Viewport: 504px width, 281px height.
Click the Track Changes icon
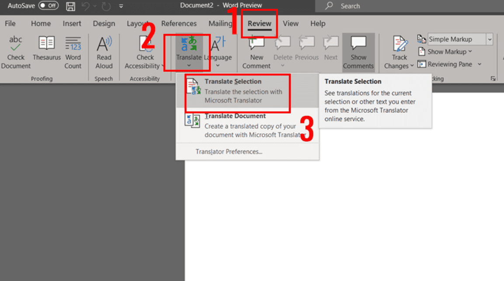coord(400,43)
